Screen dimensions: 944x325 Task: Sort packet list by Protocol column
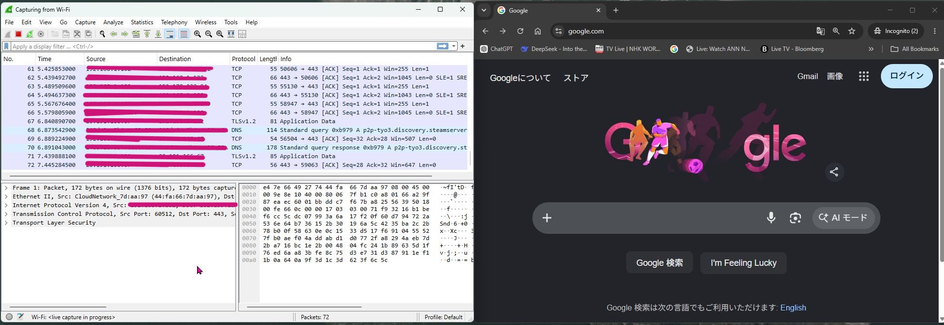click(243, 59)
